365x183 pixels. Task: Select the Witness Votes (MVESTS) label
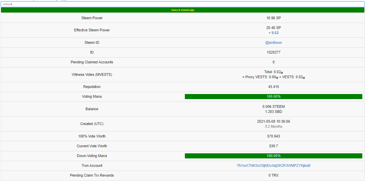pyautogui.click(x=92, y=74)
